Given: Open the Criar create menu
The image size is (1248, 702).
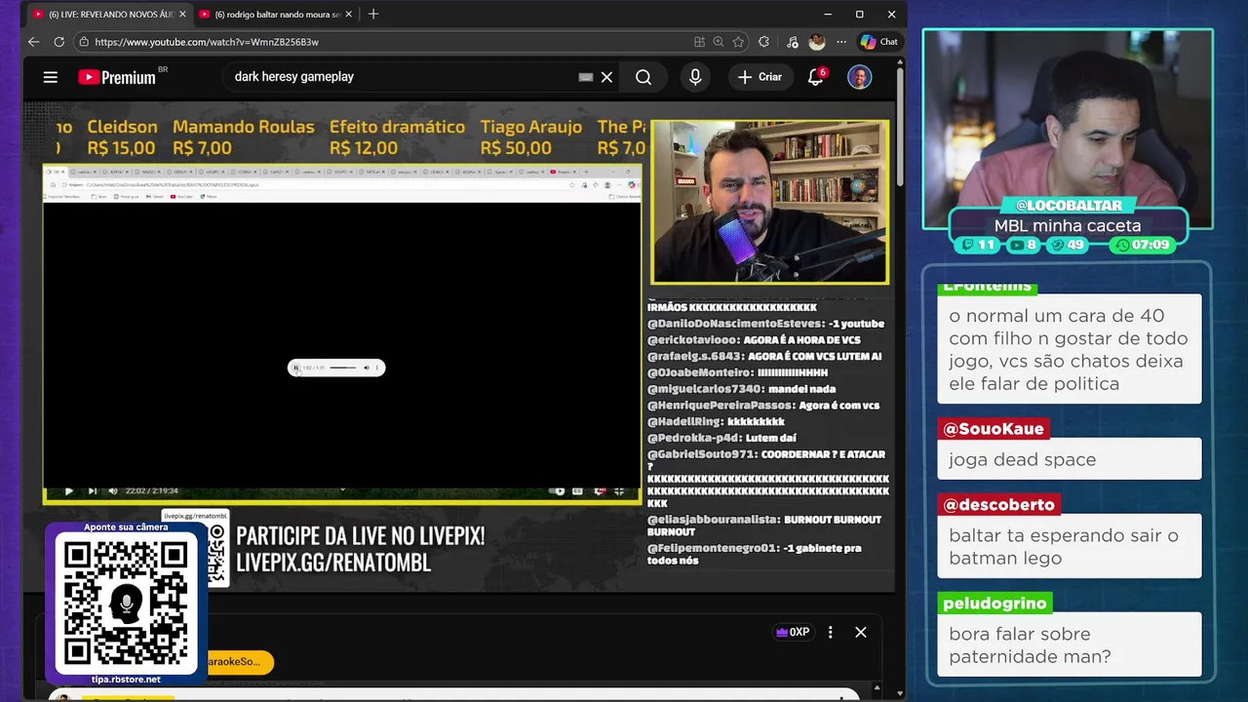Looking at the screenshot, I should (760, 77).
